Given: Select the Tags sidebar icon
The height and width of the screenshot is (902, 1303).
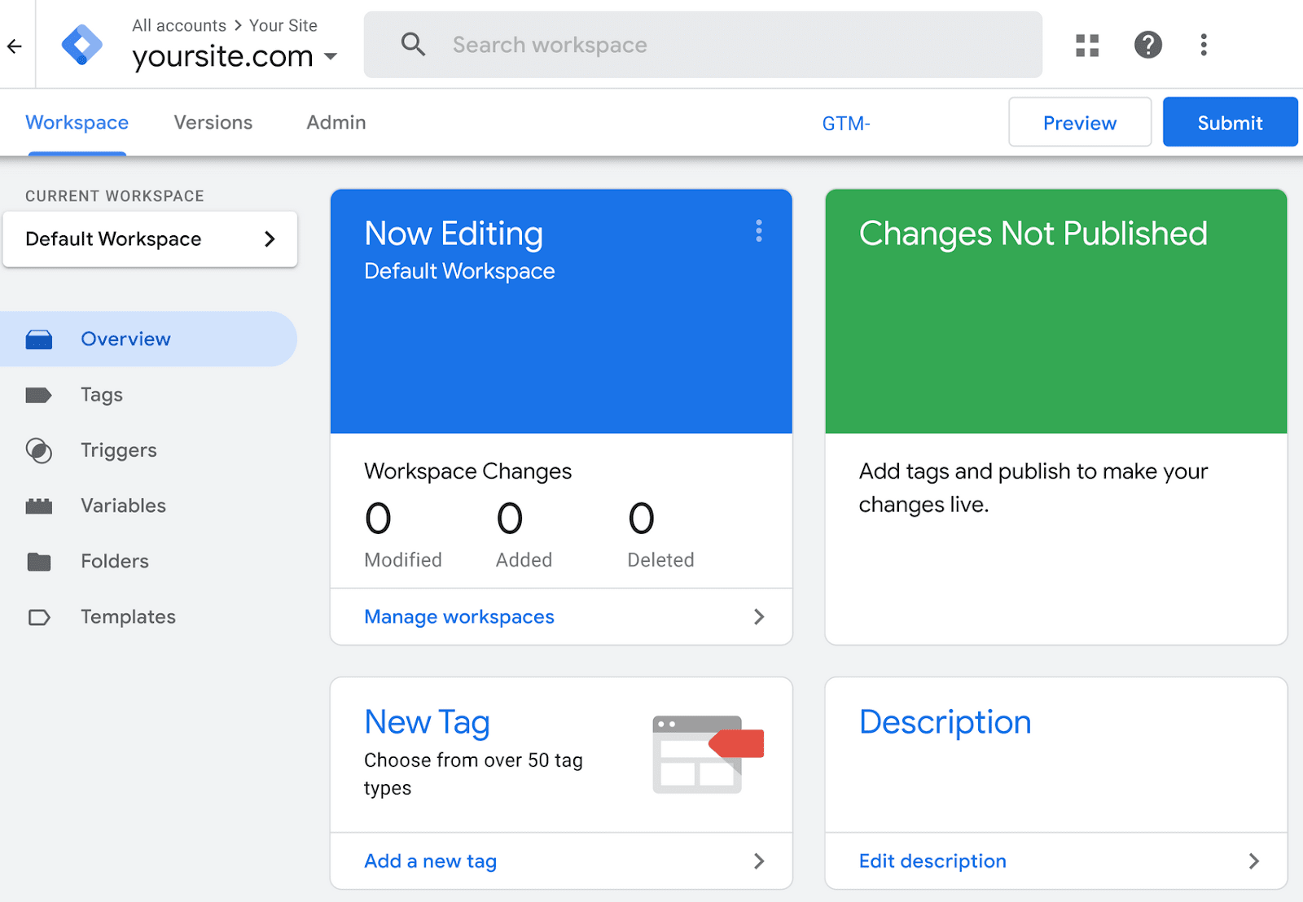Looking at the screenshot, I should (39, 394).
